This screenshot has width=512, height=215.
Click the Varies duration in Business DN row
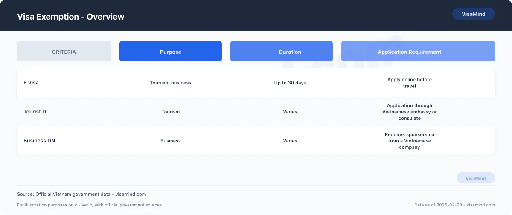pyautogui.click(x=290, y=141)
